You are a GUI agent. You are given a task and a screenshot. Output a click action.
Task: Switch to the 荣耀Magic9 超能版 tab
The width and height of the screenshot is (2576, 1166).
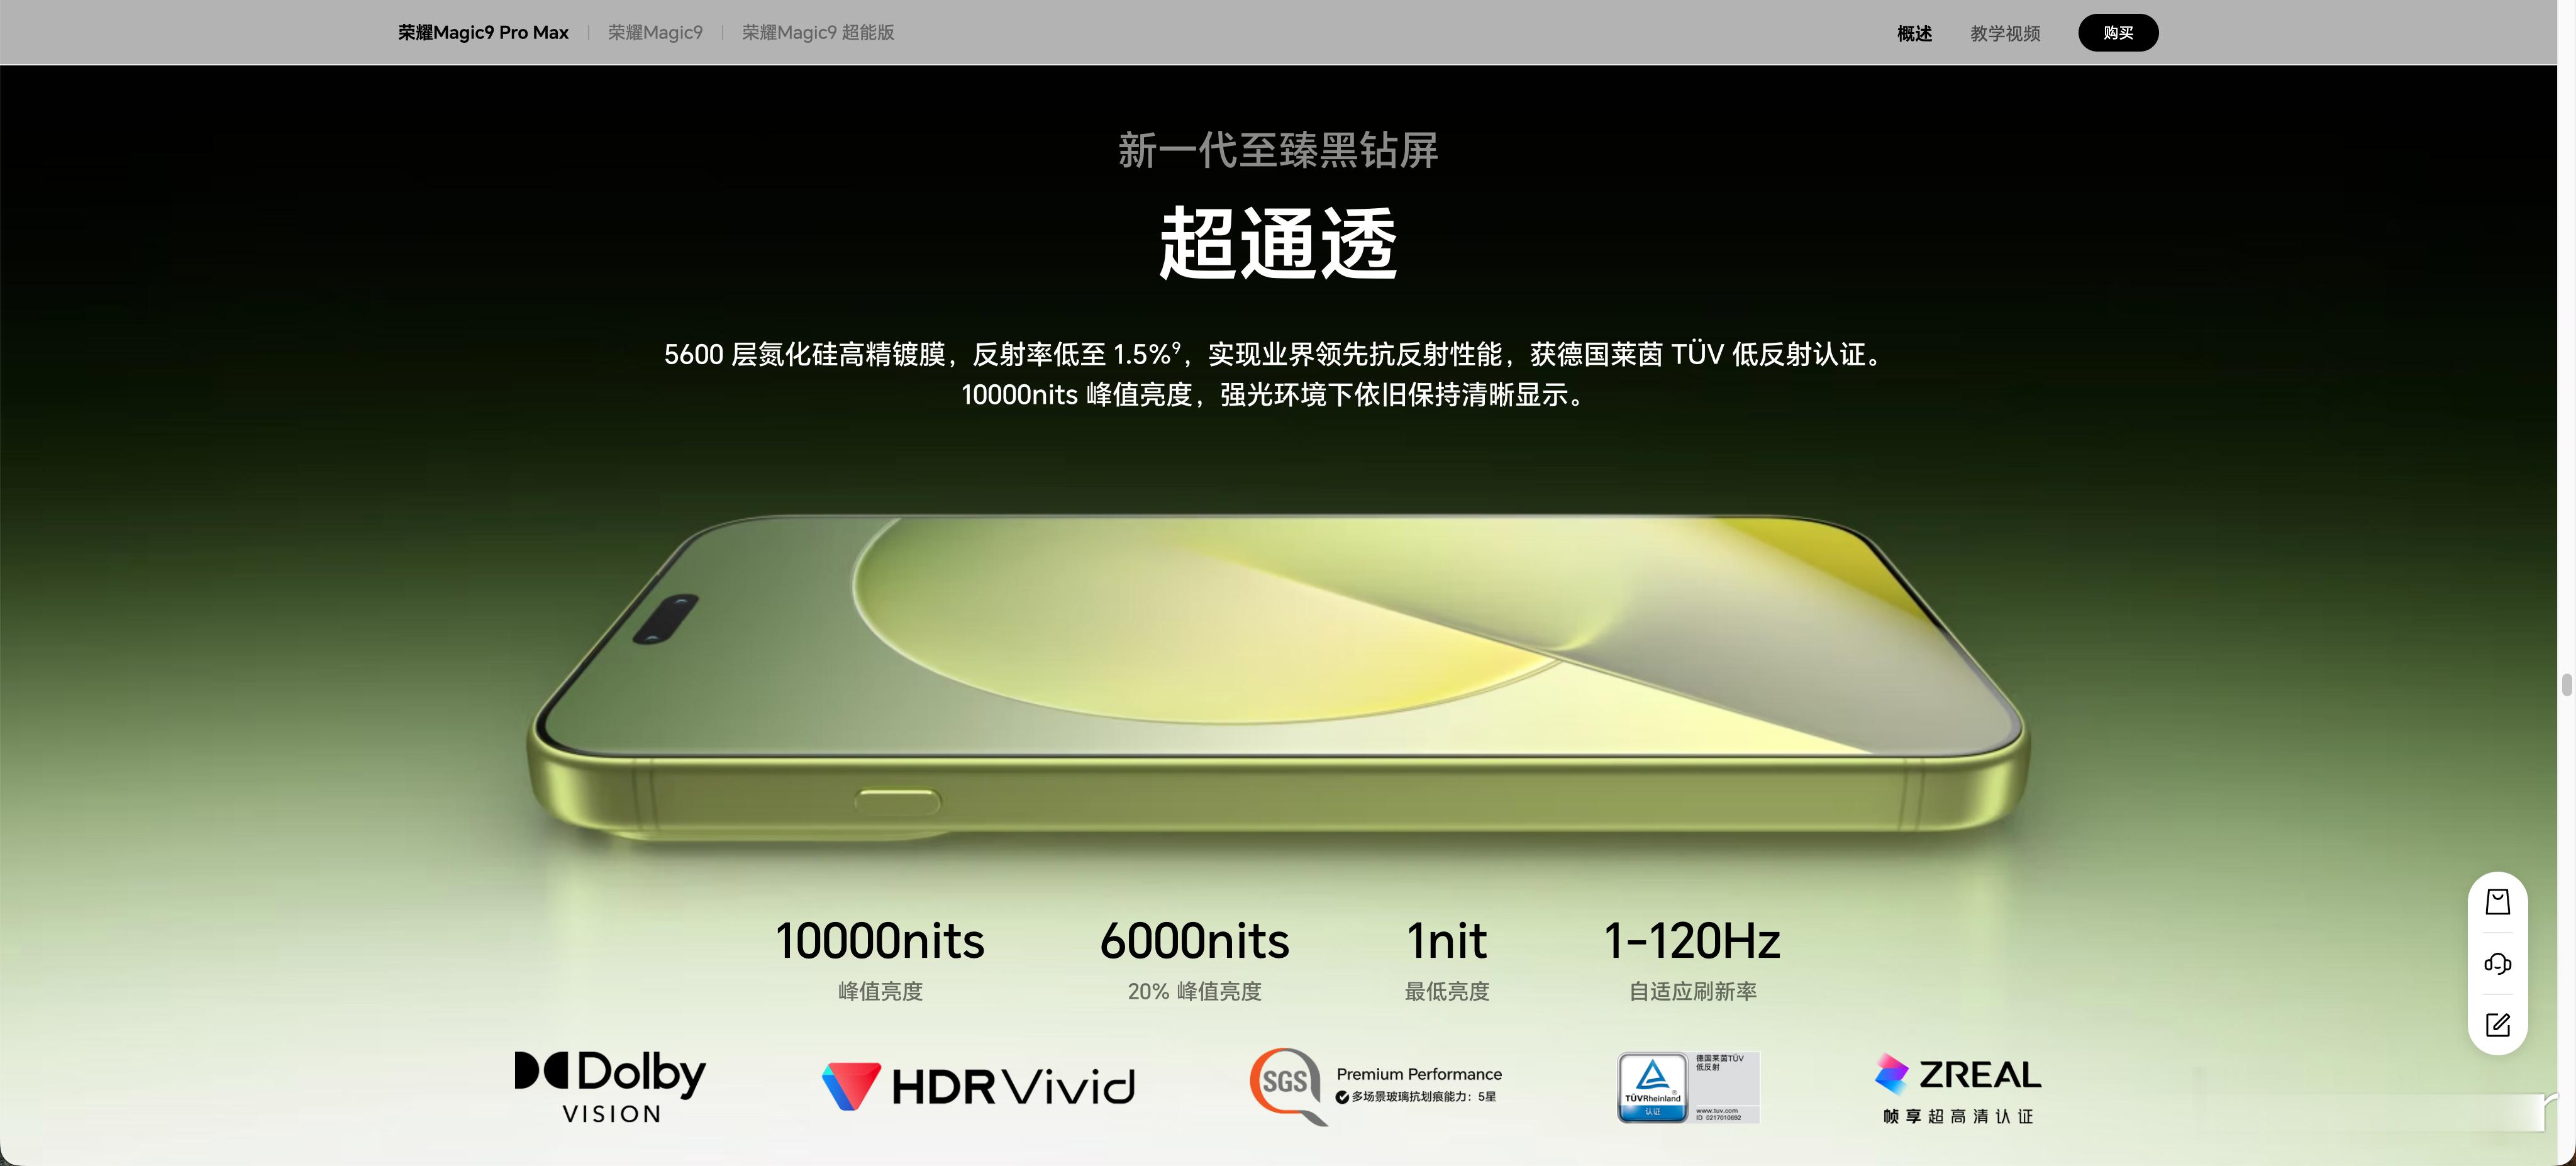pos(818,32)
